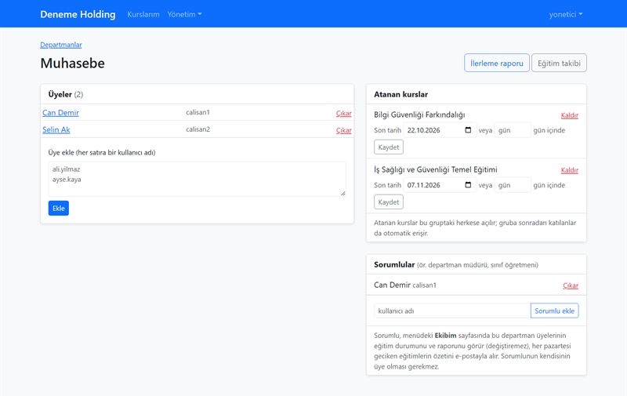Image resolution: width=627 pixels, height=396 pixels.
Task: Focus the kullanıcı adı input field
Action: tap(452, 311)
